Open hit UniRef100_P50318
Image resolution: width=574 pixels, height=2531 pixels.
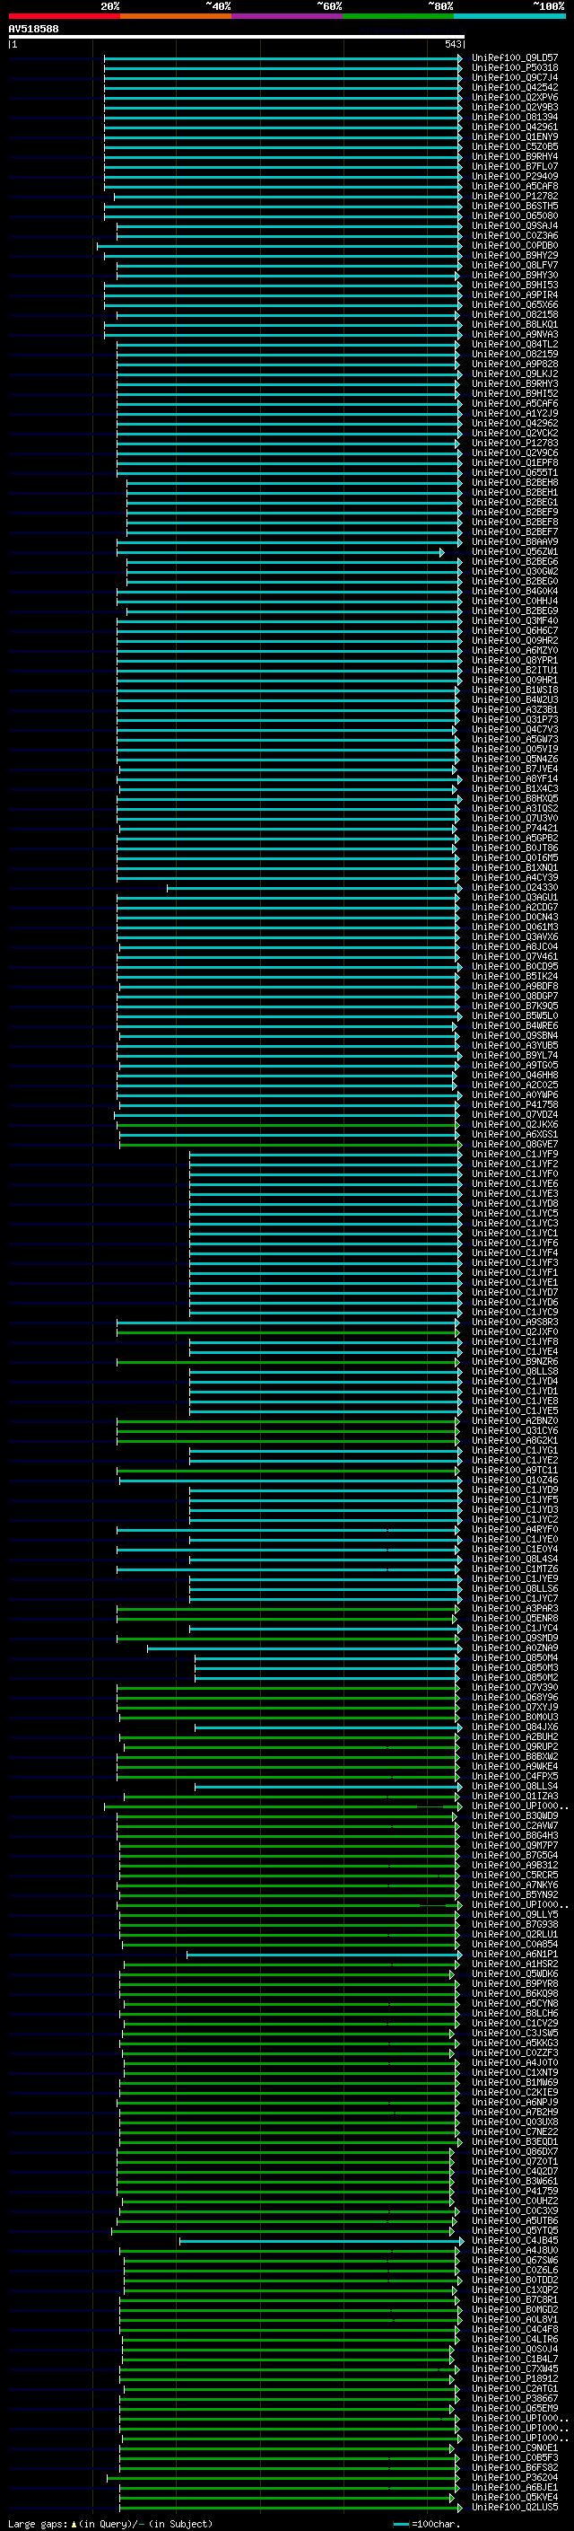pyautogui.click(x=514, y=68)
